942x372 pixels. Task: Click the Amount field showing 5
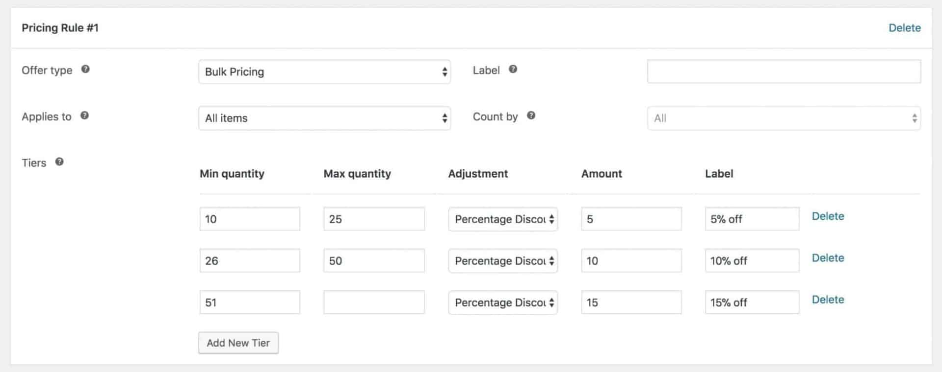point(631,219)
